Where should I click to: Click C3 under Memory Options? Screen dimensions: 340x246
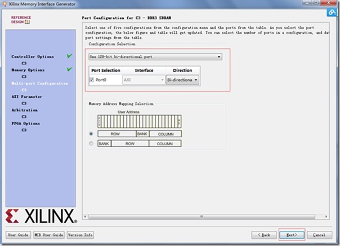click(x=24, y=77)
